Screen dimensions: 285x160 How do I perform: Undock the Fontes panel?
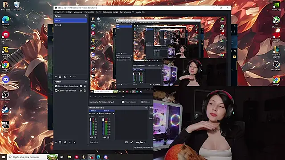(86, 82)
